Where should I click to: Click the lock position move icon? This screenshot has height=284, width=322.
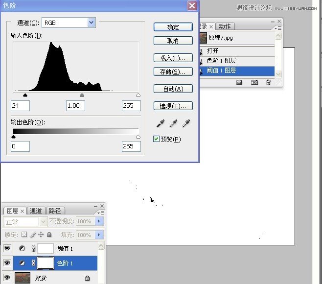pyautogui.click(x=41, y=235)
